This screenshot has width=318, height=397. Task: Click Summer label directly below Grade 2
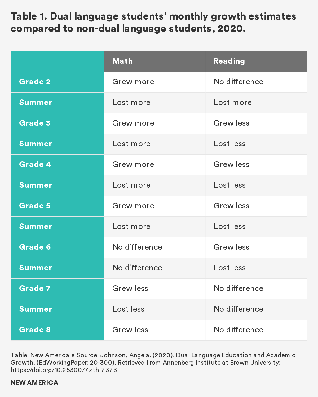coord(36,103)
